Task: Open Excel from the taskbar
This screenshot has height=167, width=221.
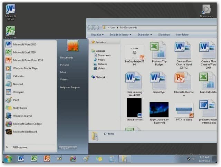Action: coord(34,159)
